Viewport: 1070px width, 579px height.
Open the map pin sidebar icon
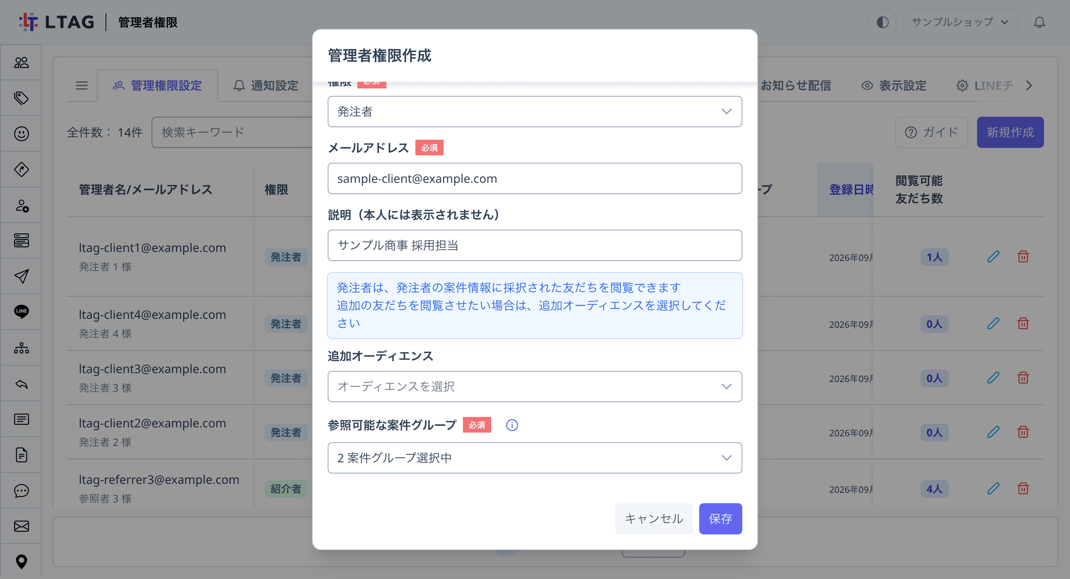(x=21, y=562)
